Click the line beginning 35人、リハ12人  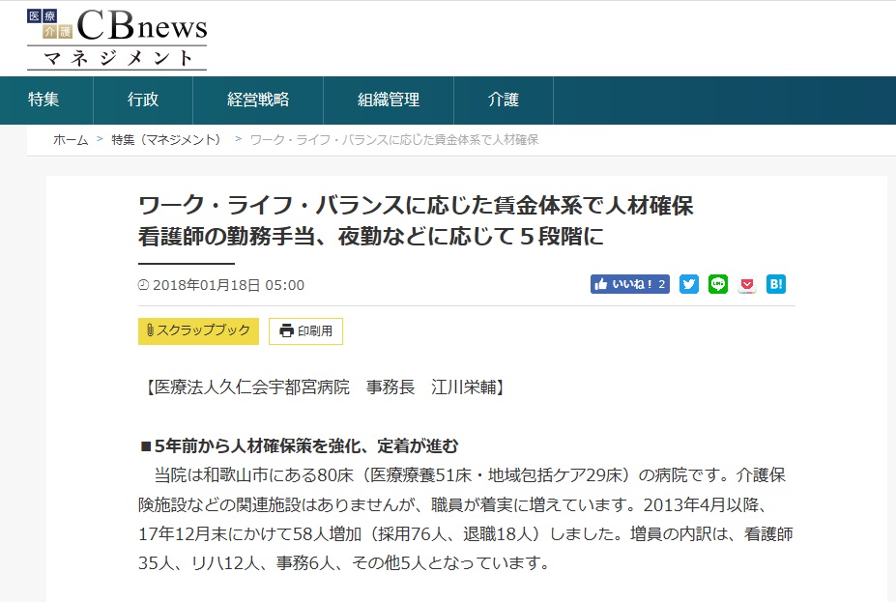(x=344, y=563)
